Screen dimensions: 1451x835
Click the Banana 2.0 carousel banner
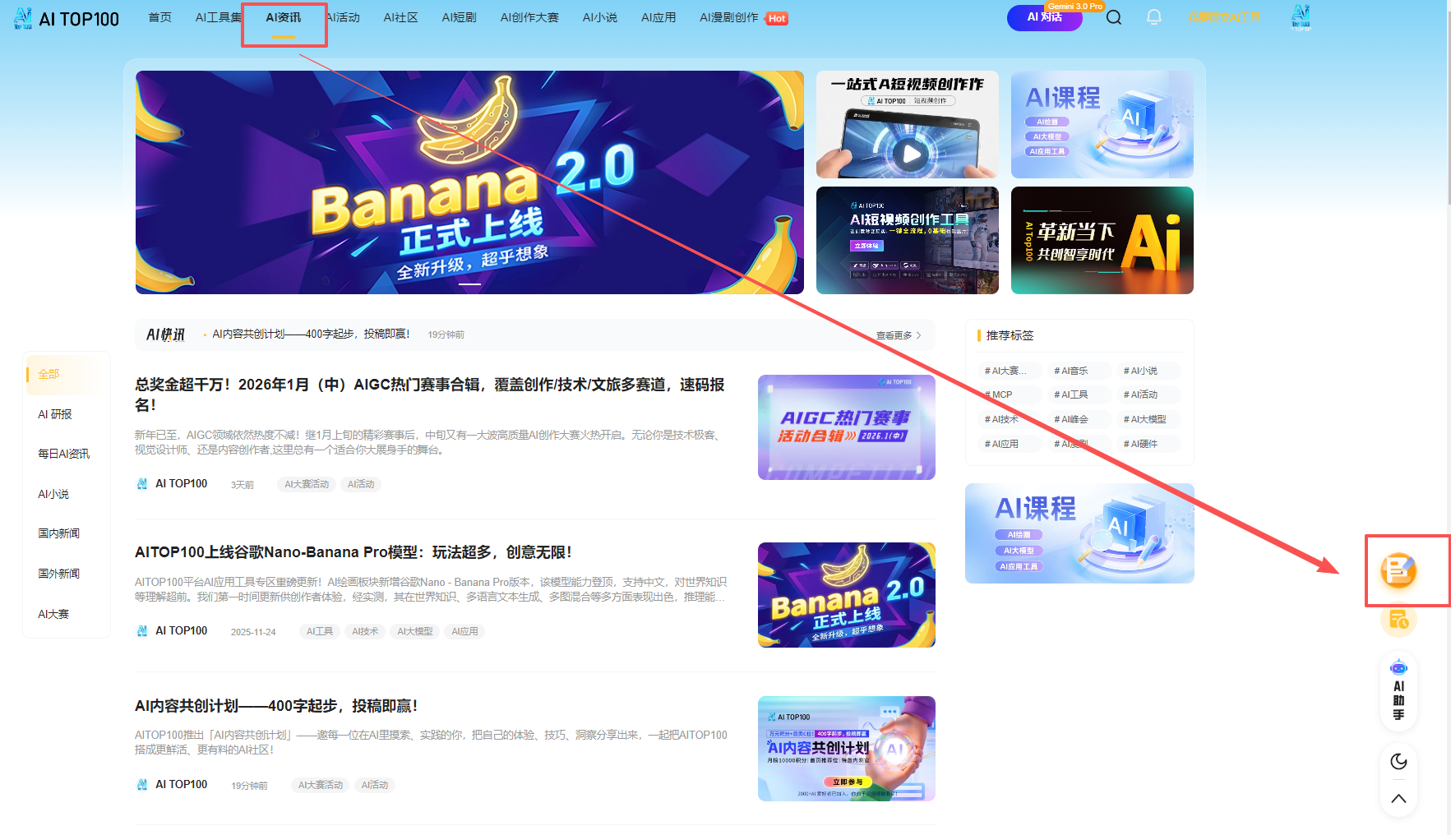pyautogui.click(x=469, y=182)
